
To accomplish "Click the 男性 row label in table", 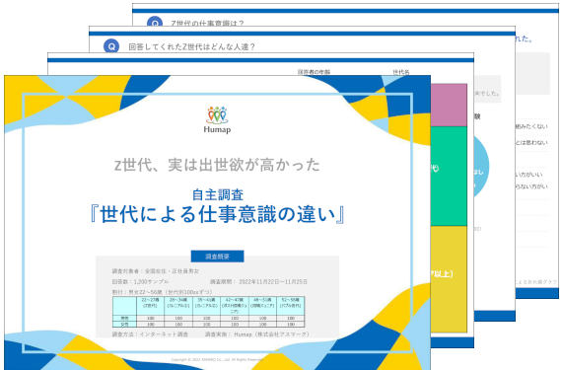I will tap(124, 318).
